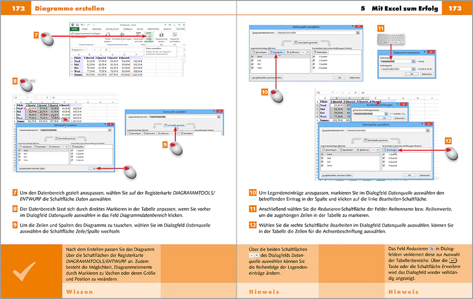Viewport: 473px width, 299px height.
Task: Open Schnellformatvorlagen gallery in ribbon
Action: point(122,37)
